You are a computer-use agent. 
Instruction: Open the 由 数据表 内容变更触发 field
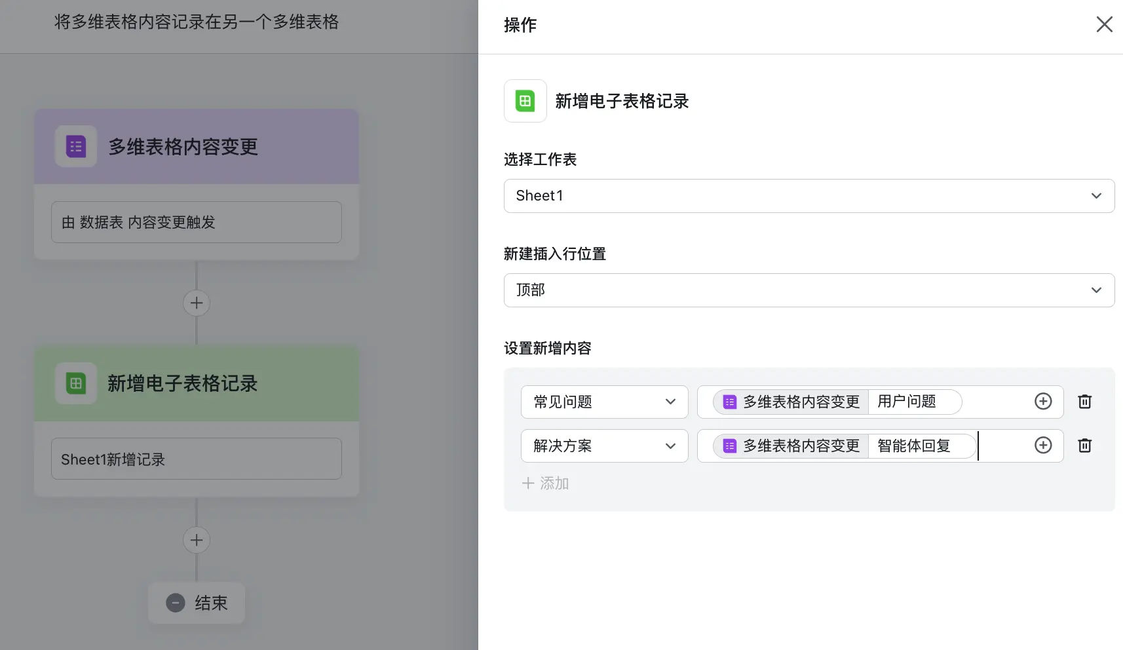coord(196,222)
